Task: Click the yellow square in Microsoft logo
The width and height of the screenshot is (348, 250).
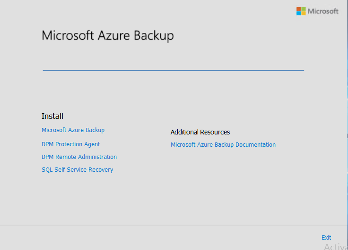Action: (303, 13)
